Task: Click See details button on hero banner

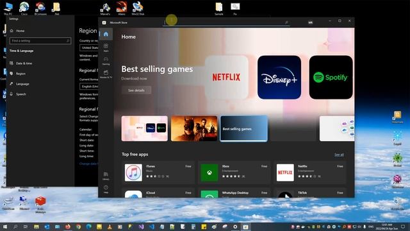Action: point(136,90)
